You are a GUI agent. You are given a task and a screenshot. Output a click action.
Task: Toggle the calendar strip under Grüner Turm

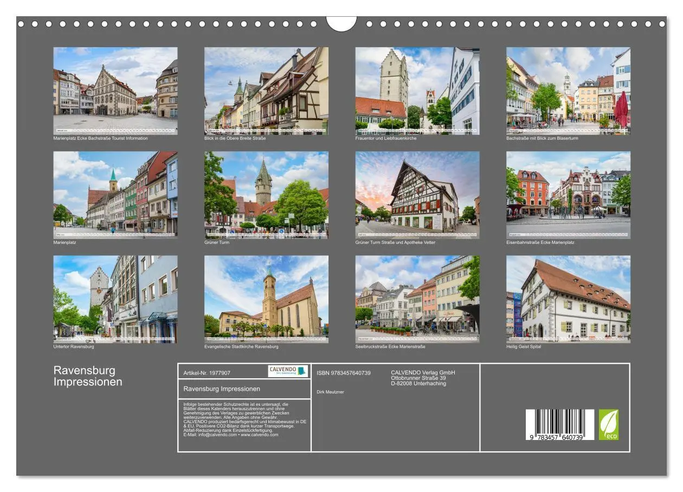(x=267, y=235)
